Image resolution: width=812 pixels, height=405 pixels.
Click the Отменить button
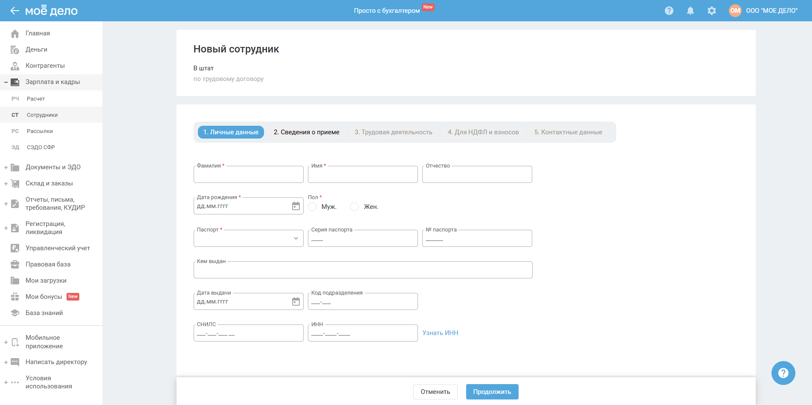click(435, 392)
